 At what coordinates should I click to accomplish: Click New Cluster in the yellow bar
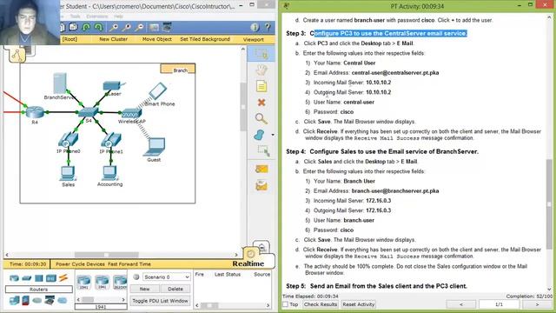[113, 39]
